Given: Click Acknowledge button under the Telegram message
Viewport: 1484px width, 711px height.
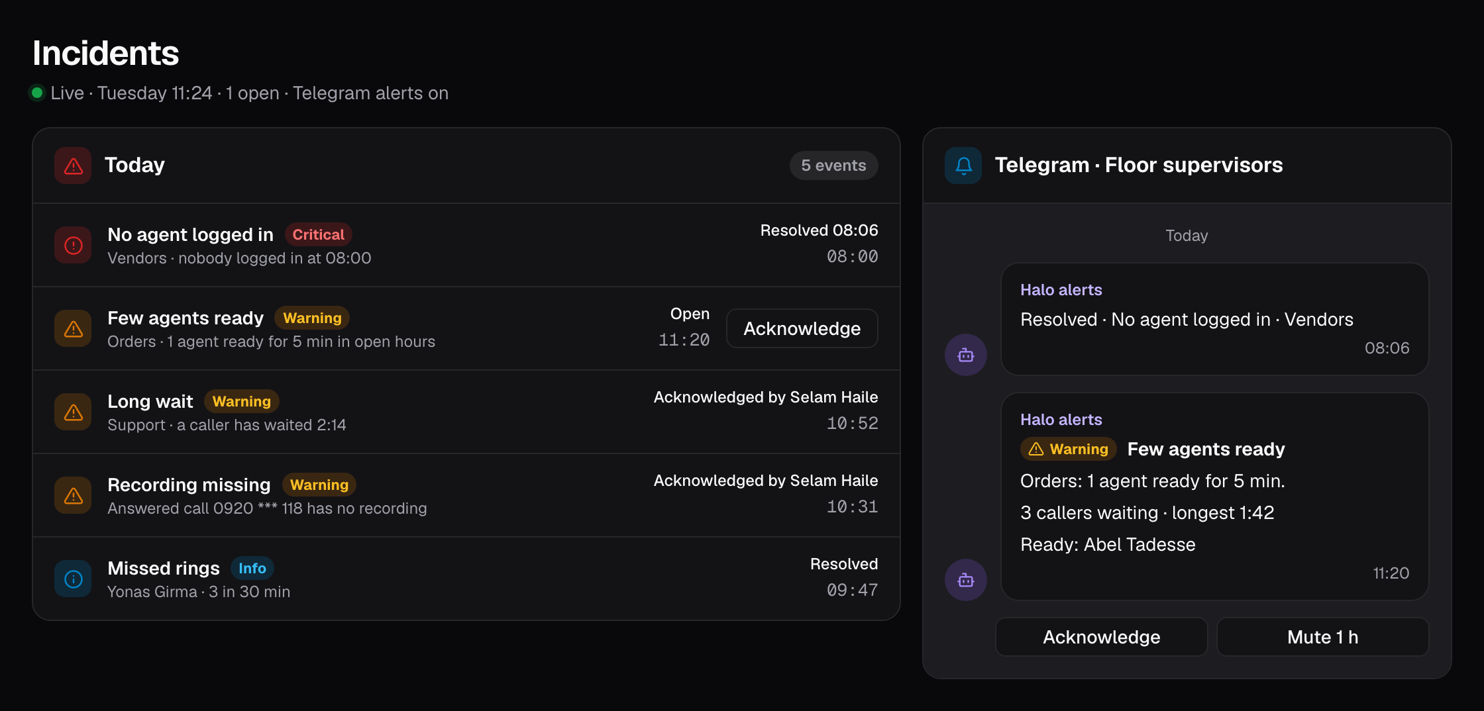Looking at the screenshot, I should pos(1101,637).
